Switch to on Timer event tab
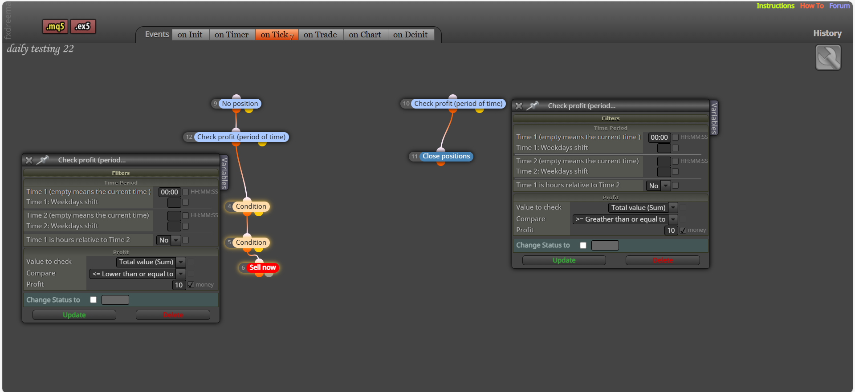This screenshot has height=392, width=855. (232, 35)
